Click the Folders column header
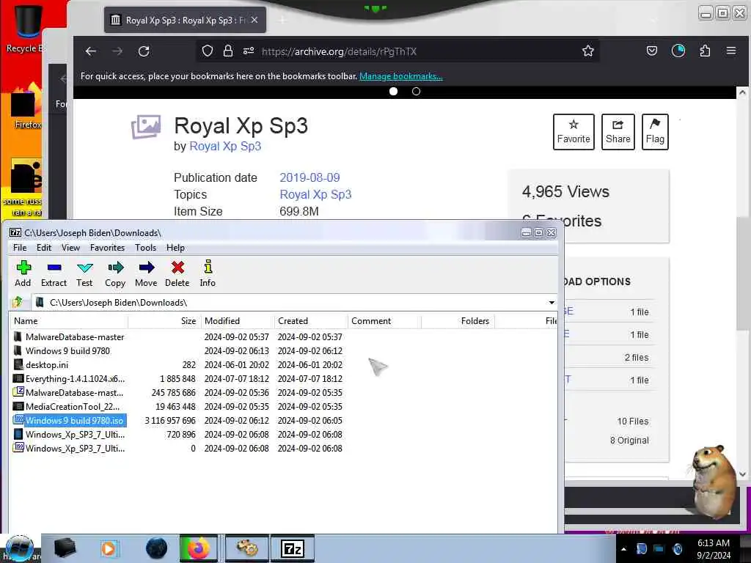751x563 pixels. [458, 321]
